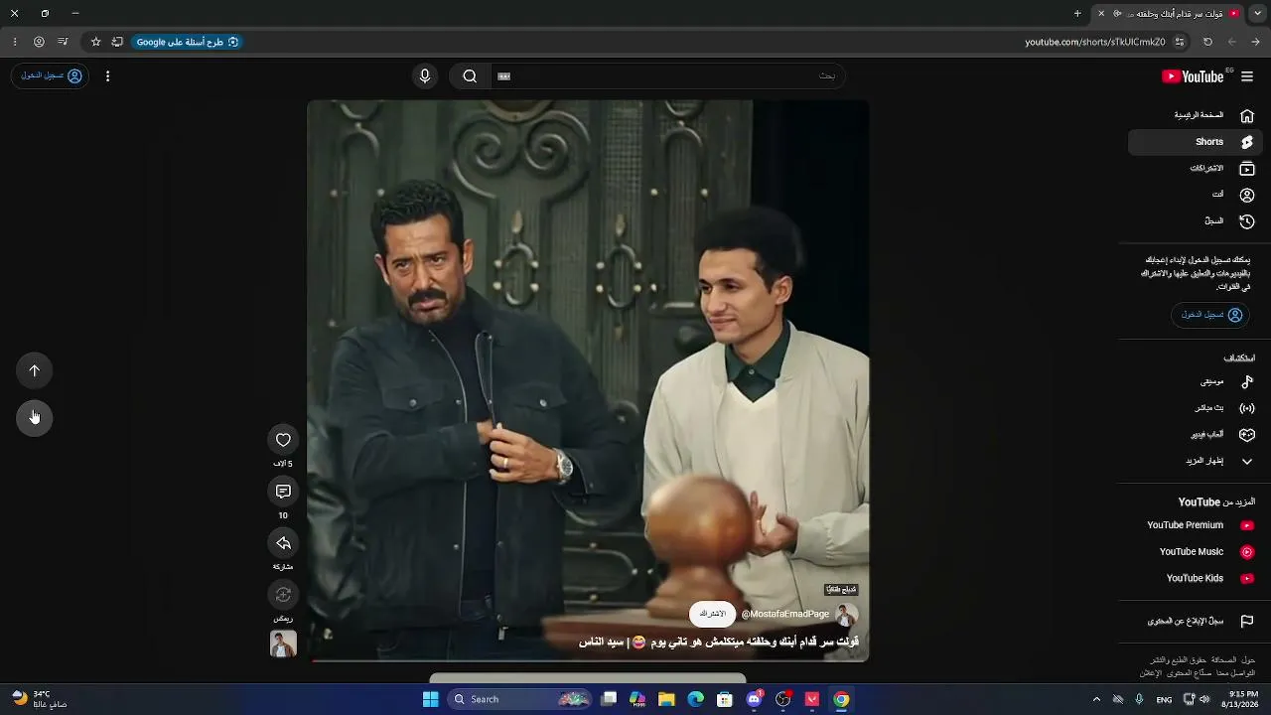Open Report history in the sidebar
The width and height of the screenshot is (1271, 715).
click(x=1194, y=622)
